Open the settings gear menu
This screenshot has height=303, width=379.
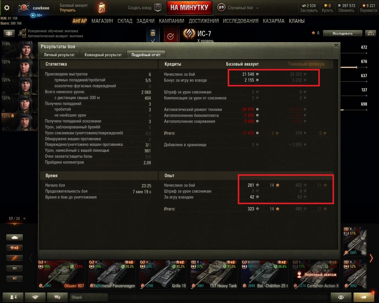click(7, 8)
